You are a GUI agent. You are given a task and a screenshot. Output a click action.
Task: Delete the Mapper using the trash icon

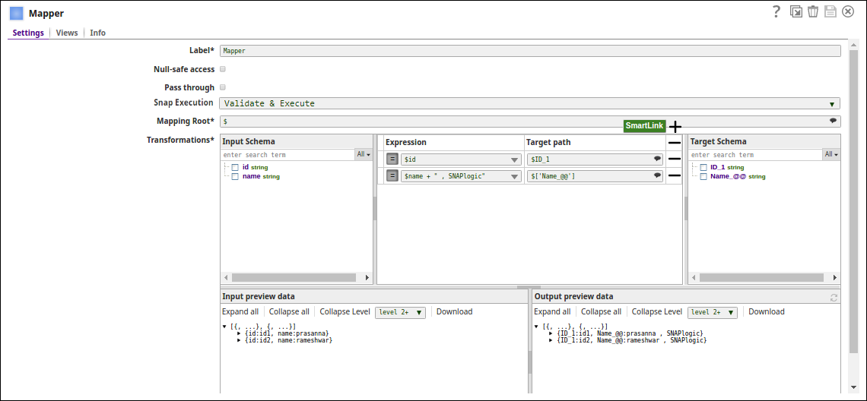pyautogui.click(x=813, y=11)
